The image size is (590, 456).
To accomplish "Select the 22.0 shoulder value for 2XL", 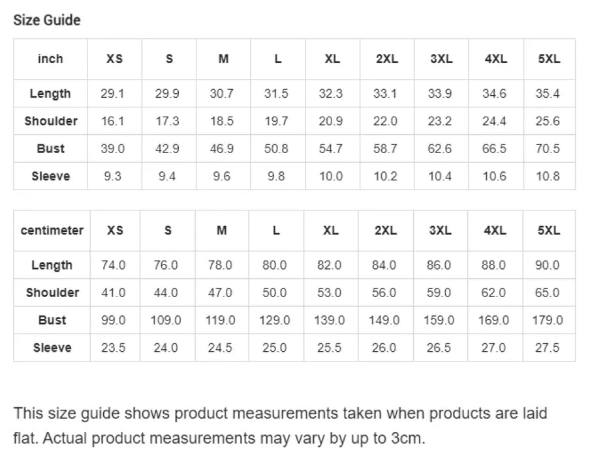I will pyautogui.click(x=385, y=121).
